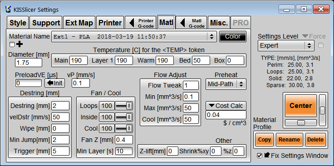The image size is (334, 166).
Task: Click the velDstr speed field
Action: 60,117
